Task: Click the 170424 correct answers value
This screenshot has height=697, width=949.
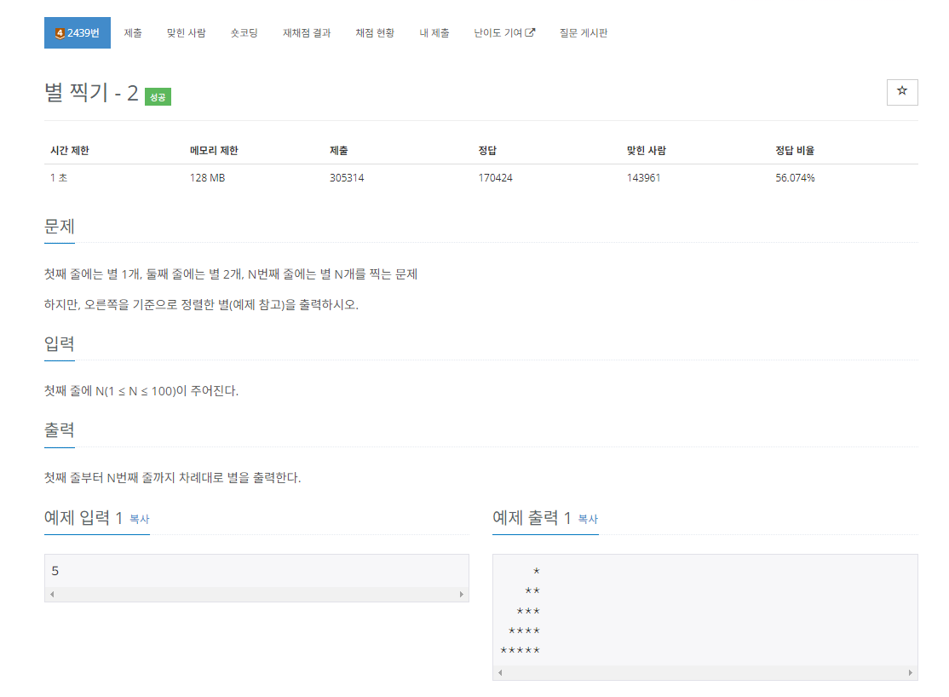Action: pyautogui.click(x=495, y=177)
